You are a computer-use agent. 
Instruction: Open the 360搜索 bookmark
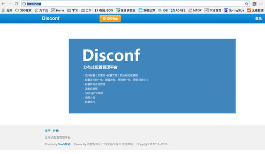pyautogui.click(x=23, y=10)
